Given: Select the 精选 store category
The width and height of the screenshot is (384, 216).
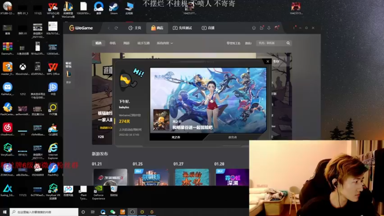Looking at the screenshot, I should click(98, 43).
